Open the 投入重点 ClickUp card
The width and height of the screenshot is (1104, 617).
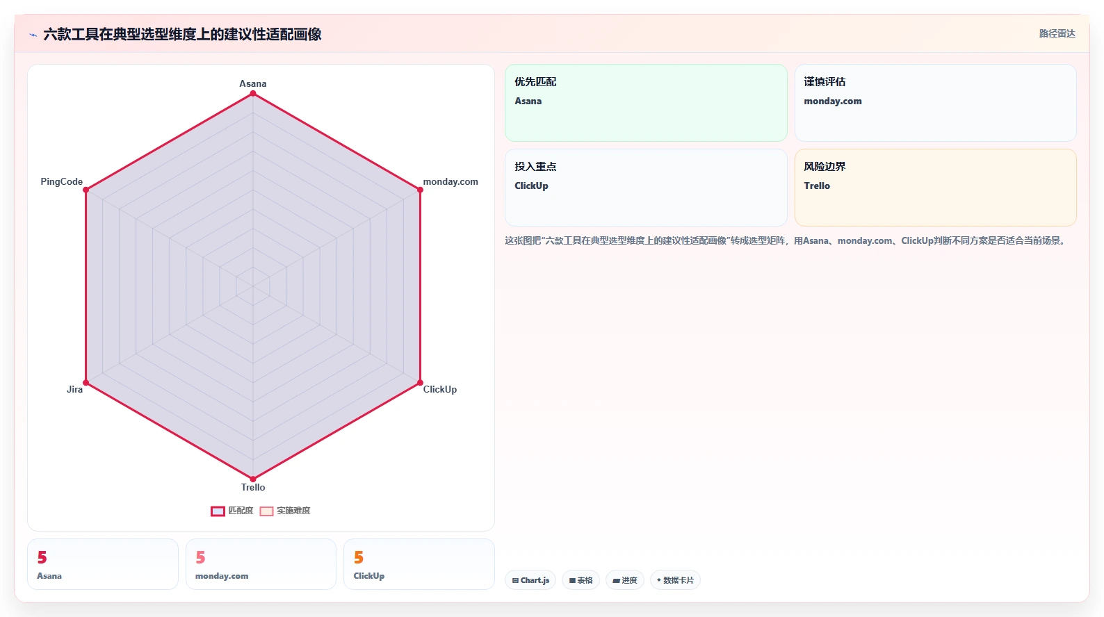(x=646, y=188)
